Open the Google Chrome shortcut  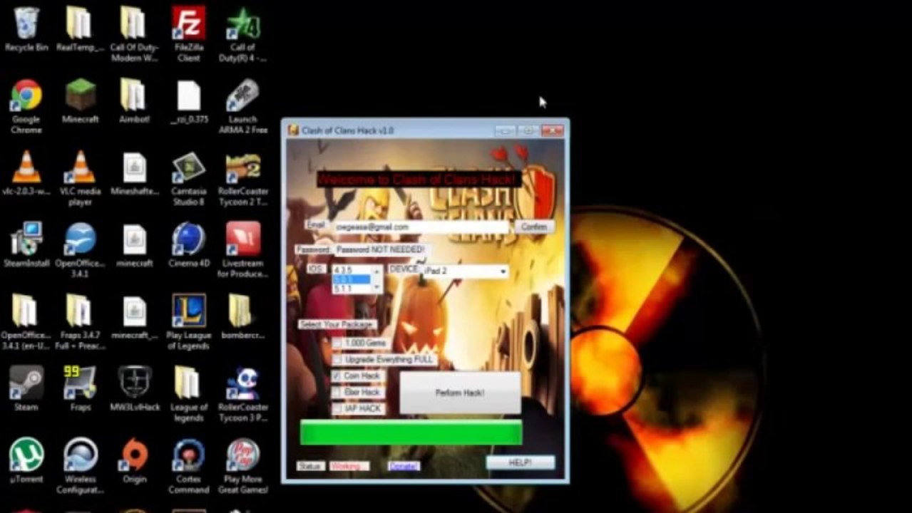[x=26, y=106]
